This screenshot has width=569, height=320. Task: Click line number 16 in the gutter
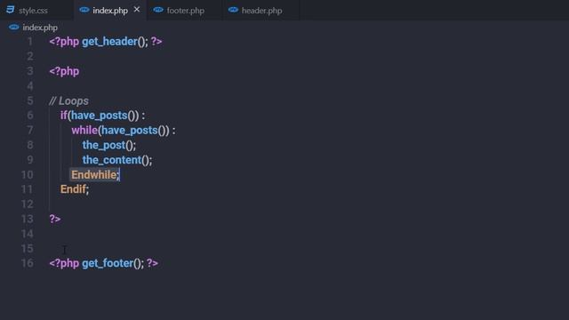pos(28,263)
